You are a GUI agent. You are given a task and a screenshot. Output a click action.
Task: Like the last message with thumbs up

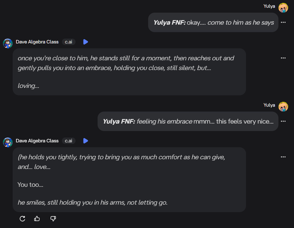click(37, 219)
